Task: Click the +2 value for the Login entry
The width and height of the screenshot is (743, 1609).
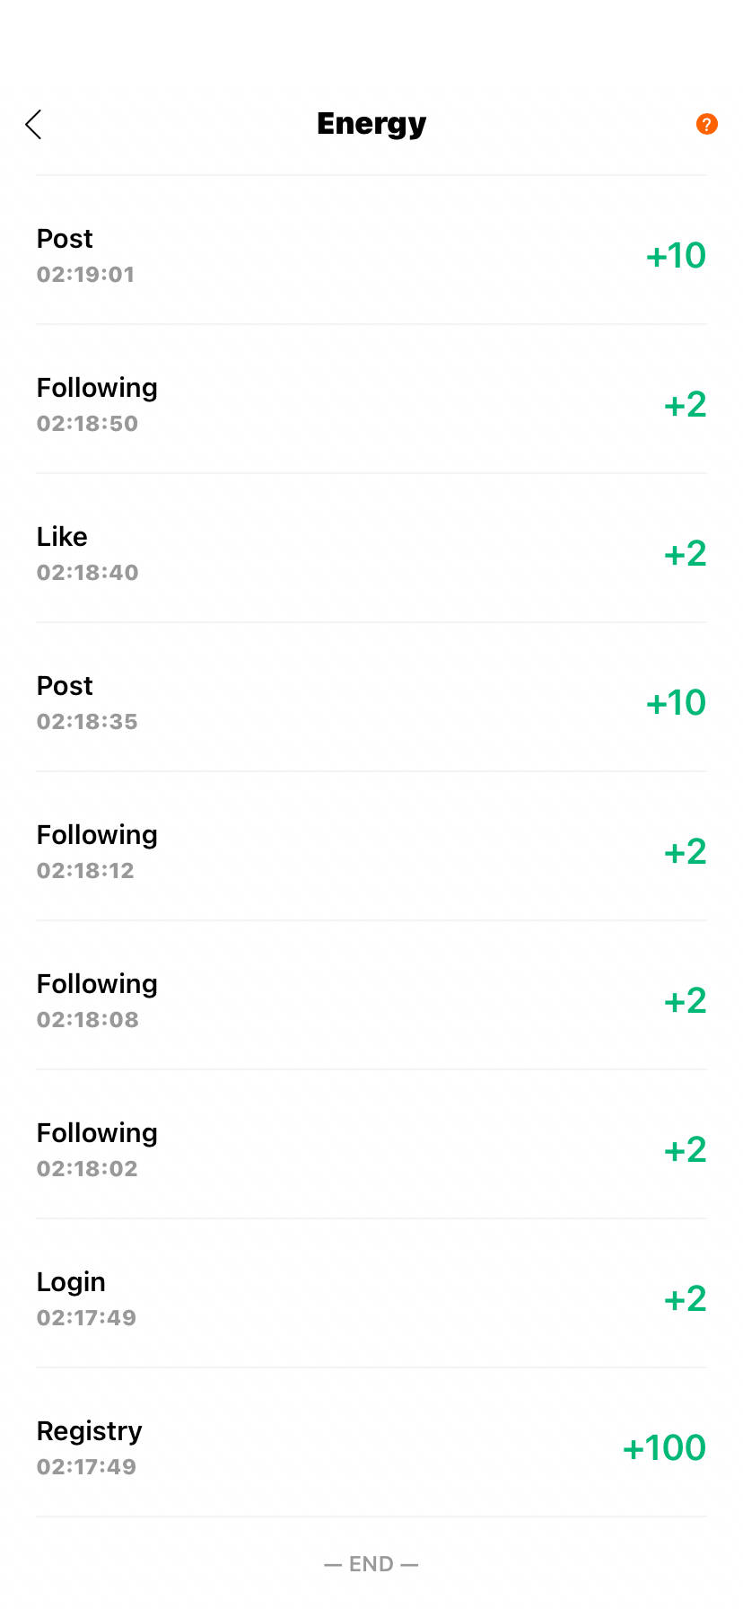Action: pyautogui.click(x=685, y=1298)
